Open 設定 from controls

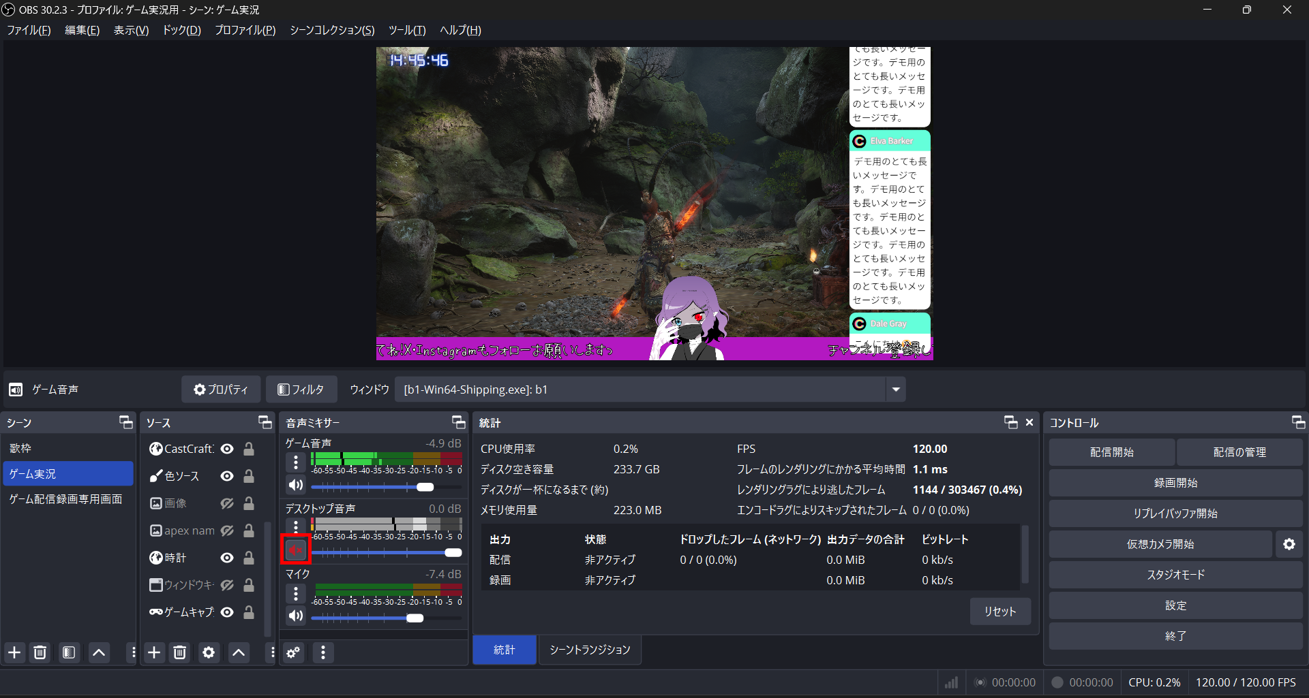(x=1175, y=605)
